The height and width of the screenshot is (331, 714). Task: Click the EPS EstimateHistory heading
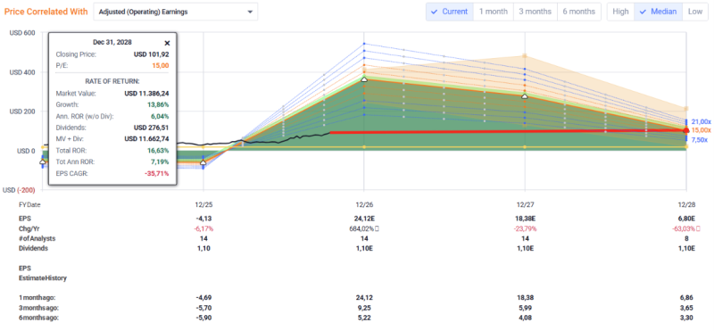coord(43,273)
